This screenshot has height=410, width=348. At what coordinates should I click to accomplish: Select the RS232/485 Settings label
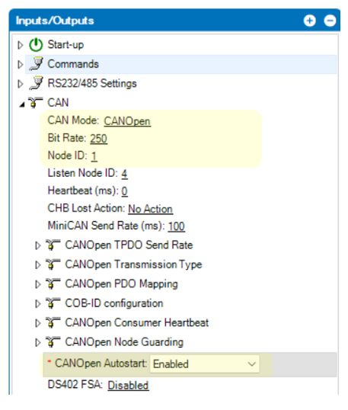point(92,83)
